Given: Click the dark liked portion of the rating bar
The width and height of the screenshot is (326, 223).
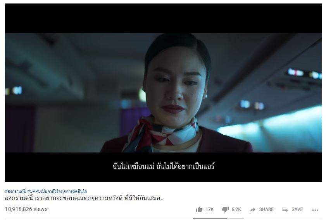Looking at the screenshot, I should 210,218.
